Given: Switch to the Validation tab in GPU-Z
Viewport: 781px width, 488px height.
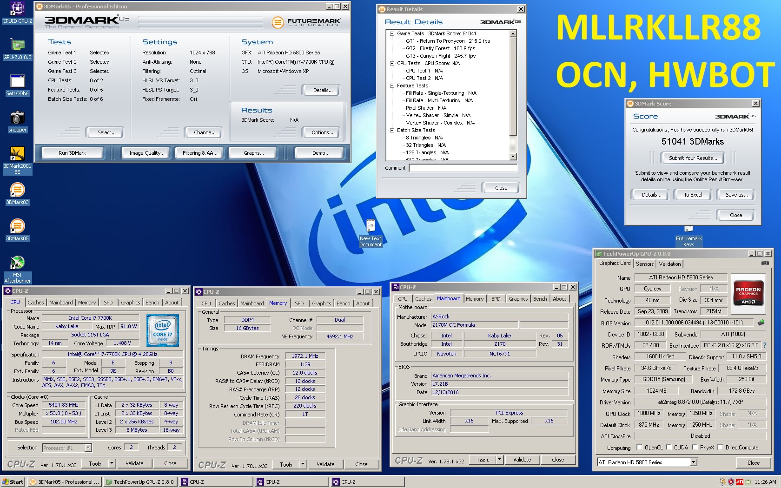Looking at the screenshot, I should coord(670,264).
